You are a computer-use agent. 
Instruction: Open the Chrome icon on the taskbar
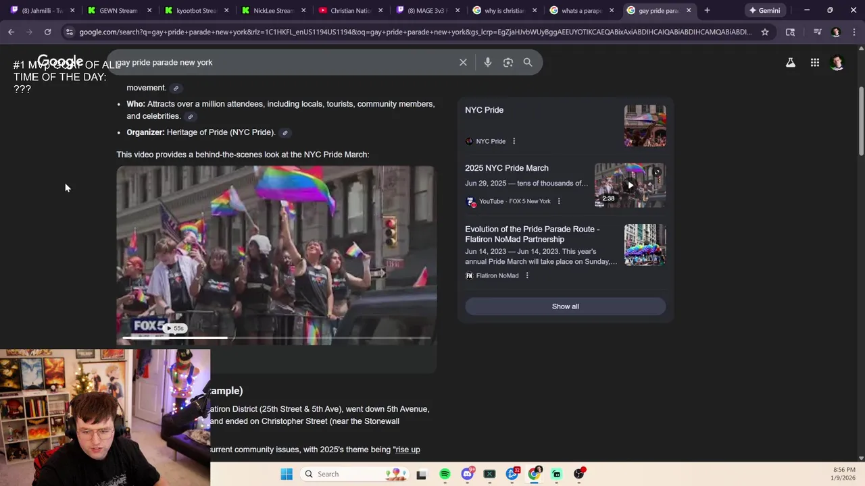point(534,474)
